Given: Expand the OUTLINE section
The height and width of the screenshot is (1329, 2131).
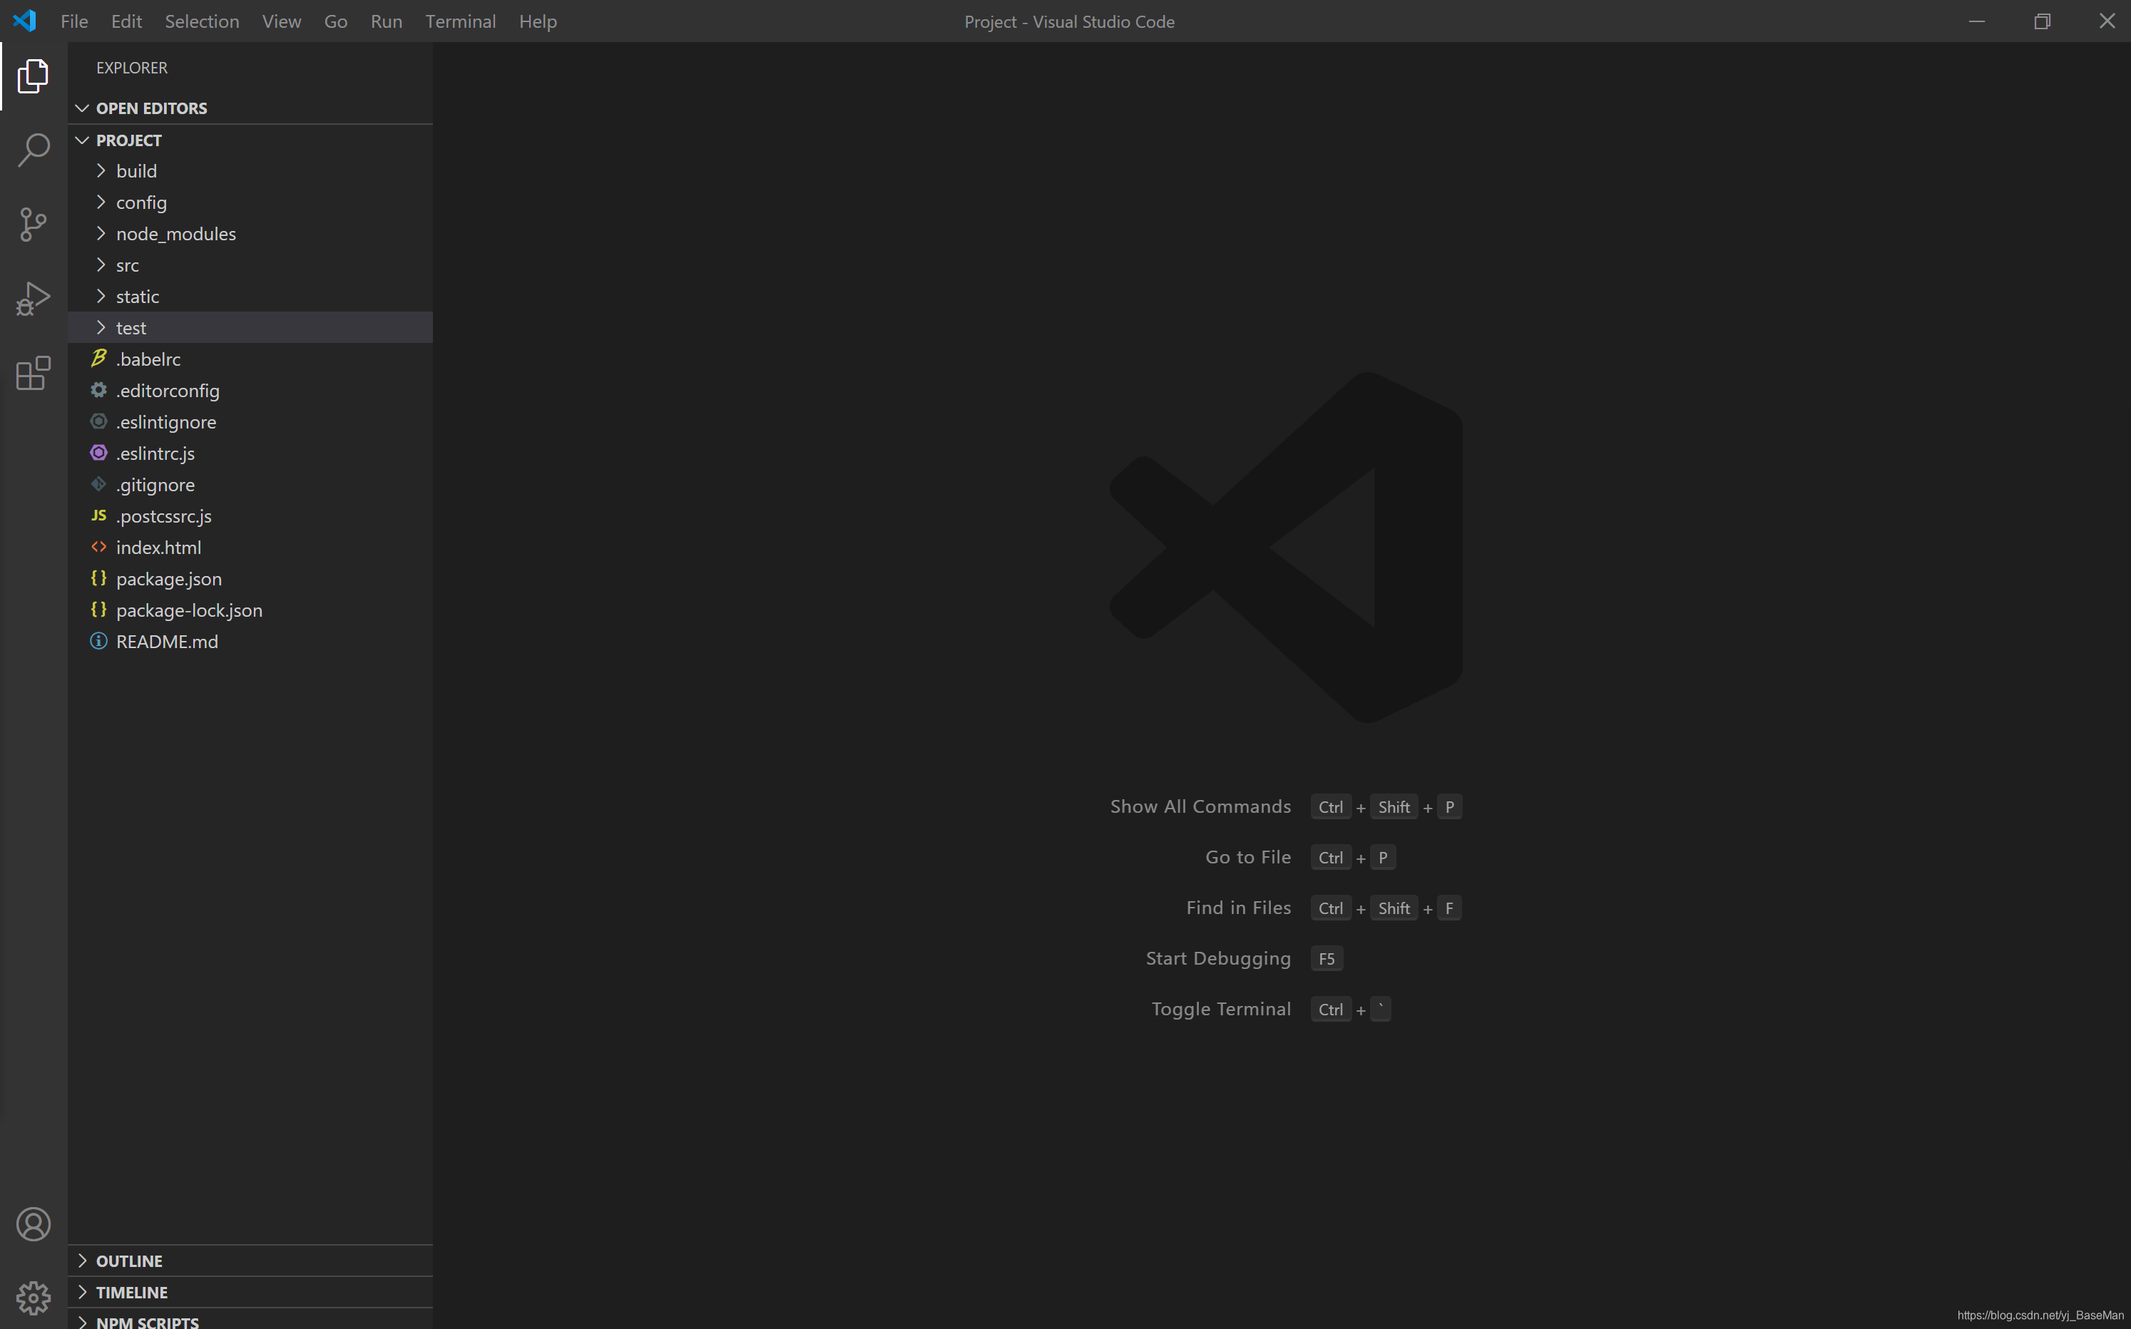Looking at the screenshot, I should (x=129, y=1261).
